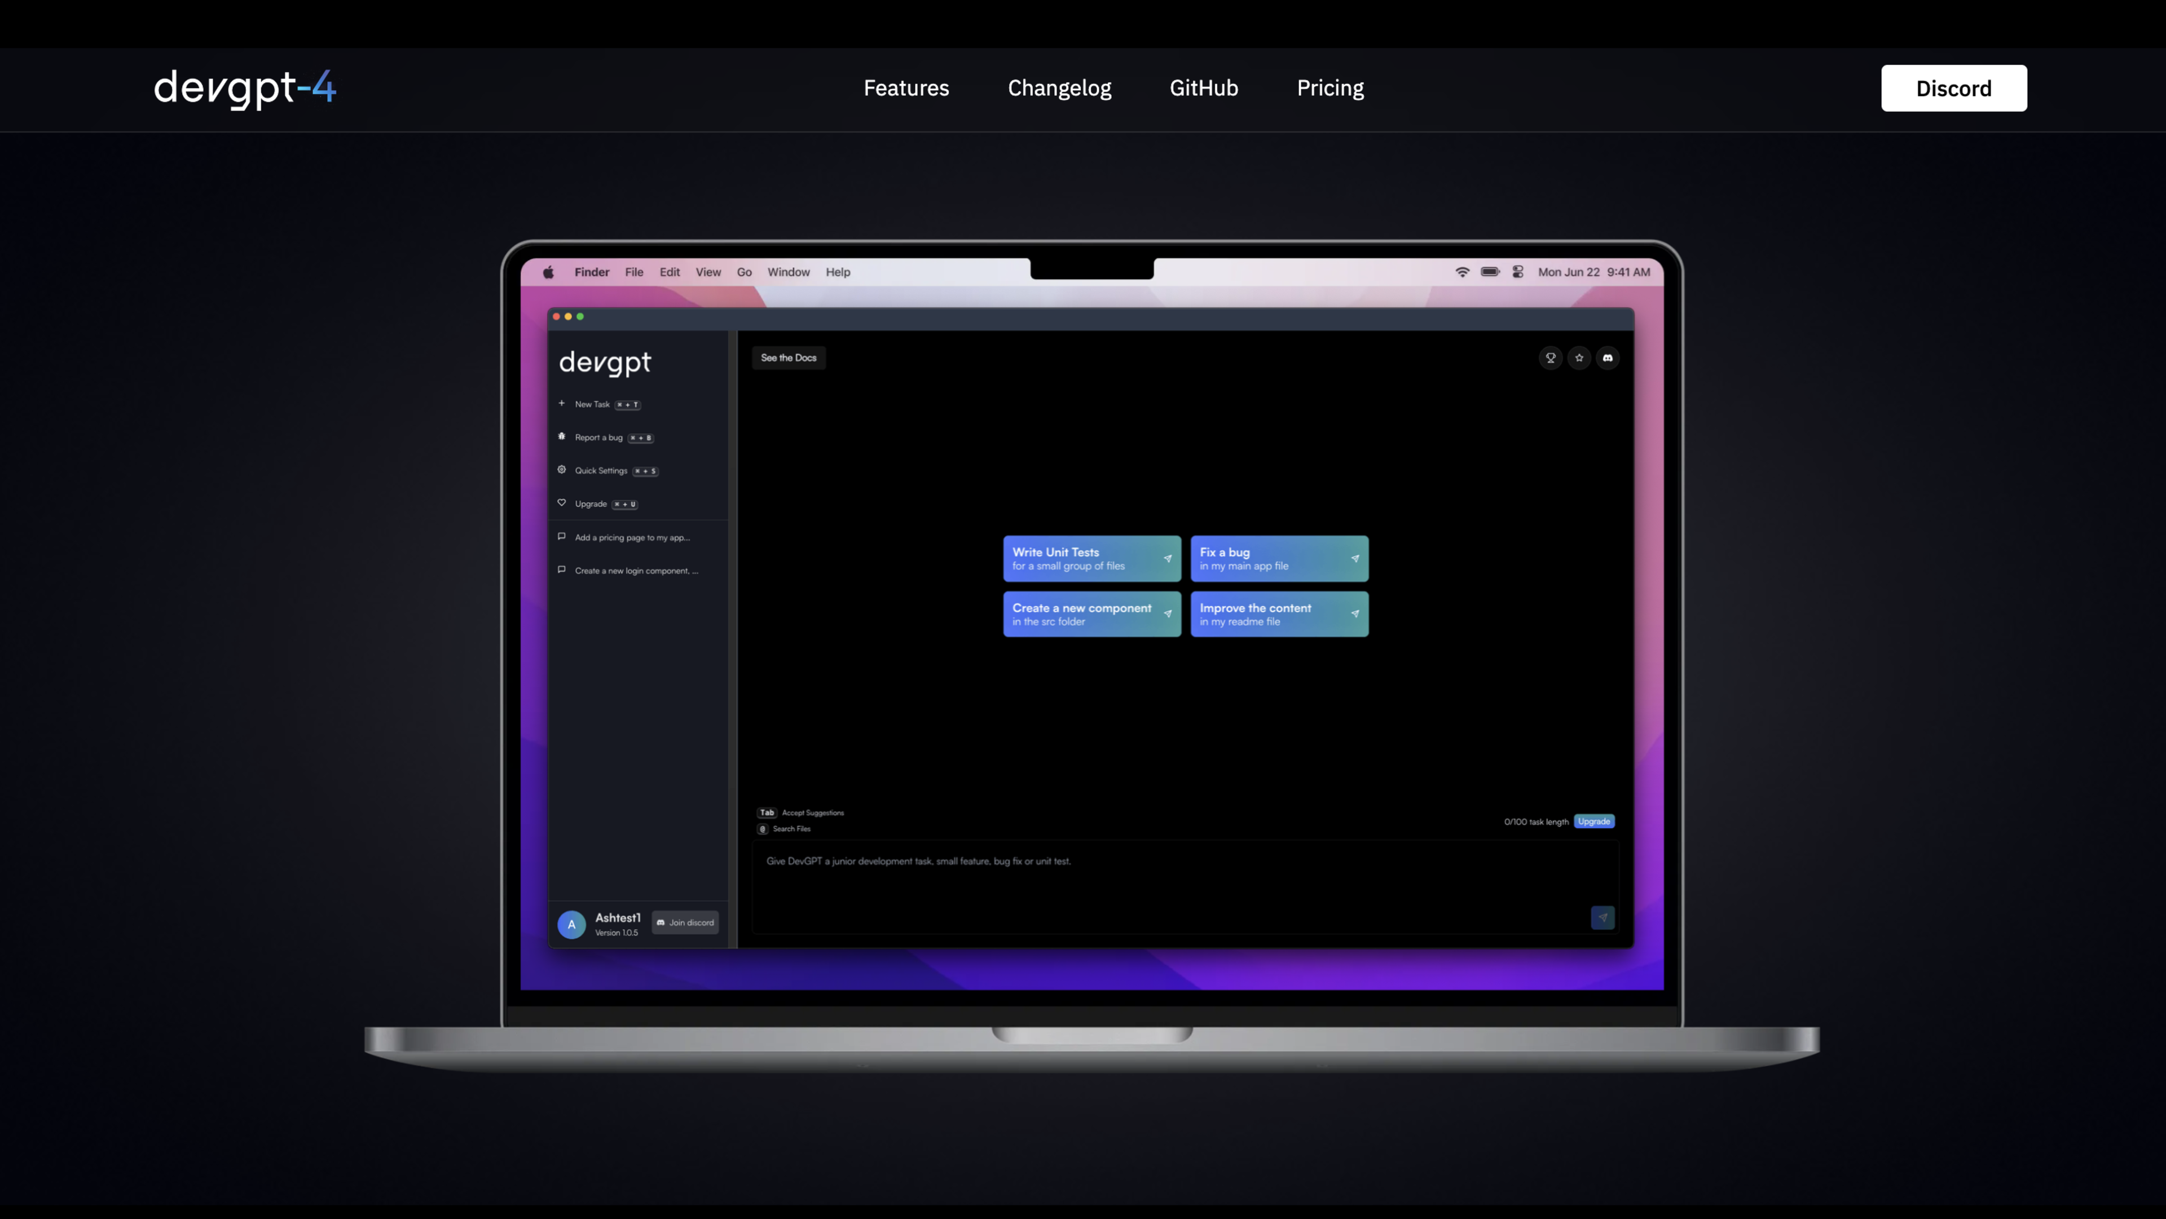The height and width of the screenshot is (1219, 2166).
Task: Click the ⌘ + T shortcut badge
Action: pos(627,405)
